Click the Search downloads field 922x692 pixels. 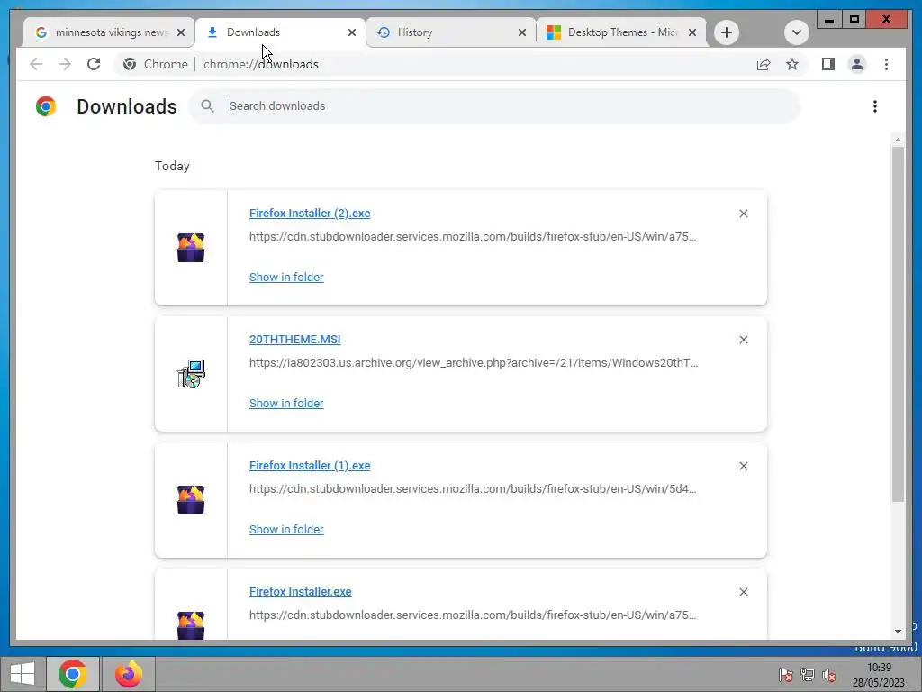(x=494, y=106)
